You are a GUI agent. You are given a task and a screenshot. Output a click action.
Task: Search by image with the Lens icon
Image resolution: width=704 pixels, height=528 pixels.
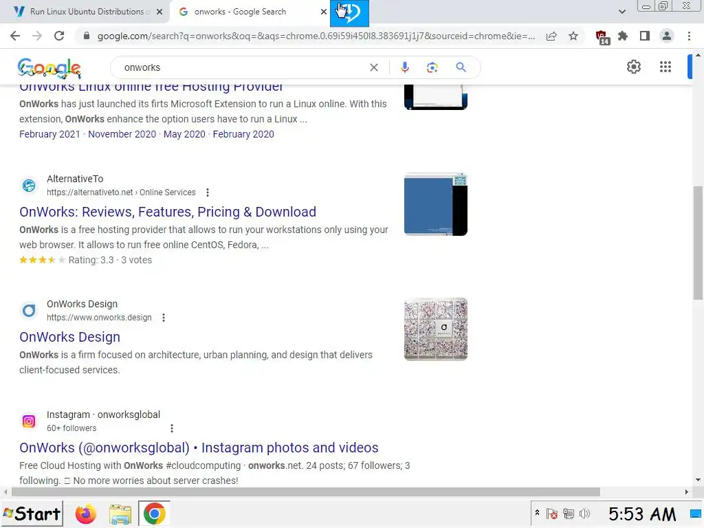(432, 67)
